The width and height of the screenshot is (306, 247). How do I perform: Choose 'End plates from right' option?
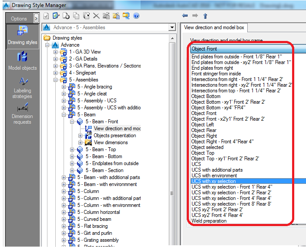click(212, 68)
